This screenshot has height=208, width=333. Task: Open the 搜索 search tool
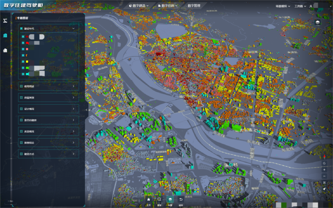[x=159, y=200]
